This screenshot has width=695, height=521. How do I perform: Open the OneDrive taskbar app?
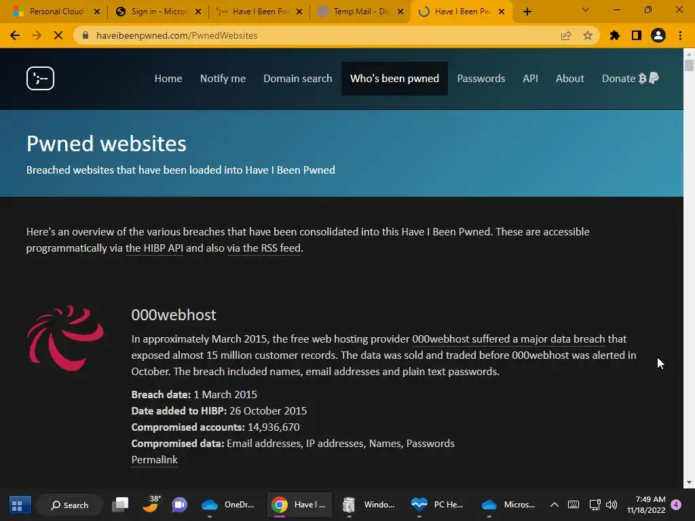[x=228, y=505]
